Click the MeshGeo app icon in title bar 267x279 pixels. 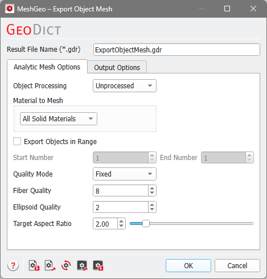tap(10, 9)
